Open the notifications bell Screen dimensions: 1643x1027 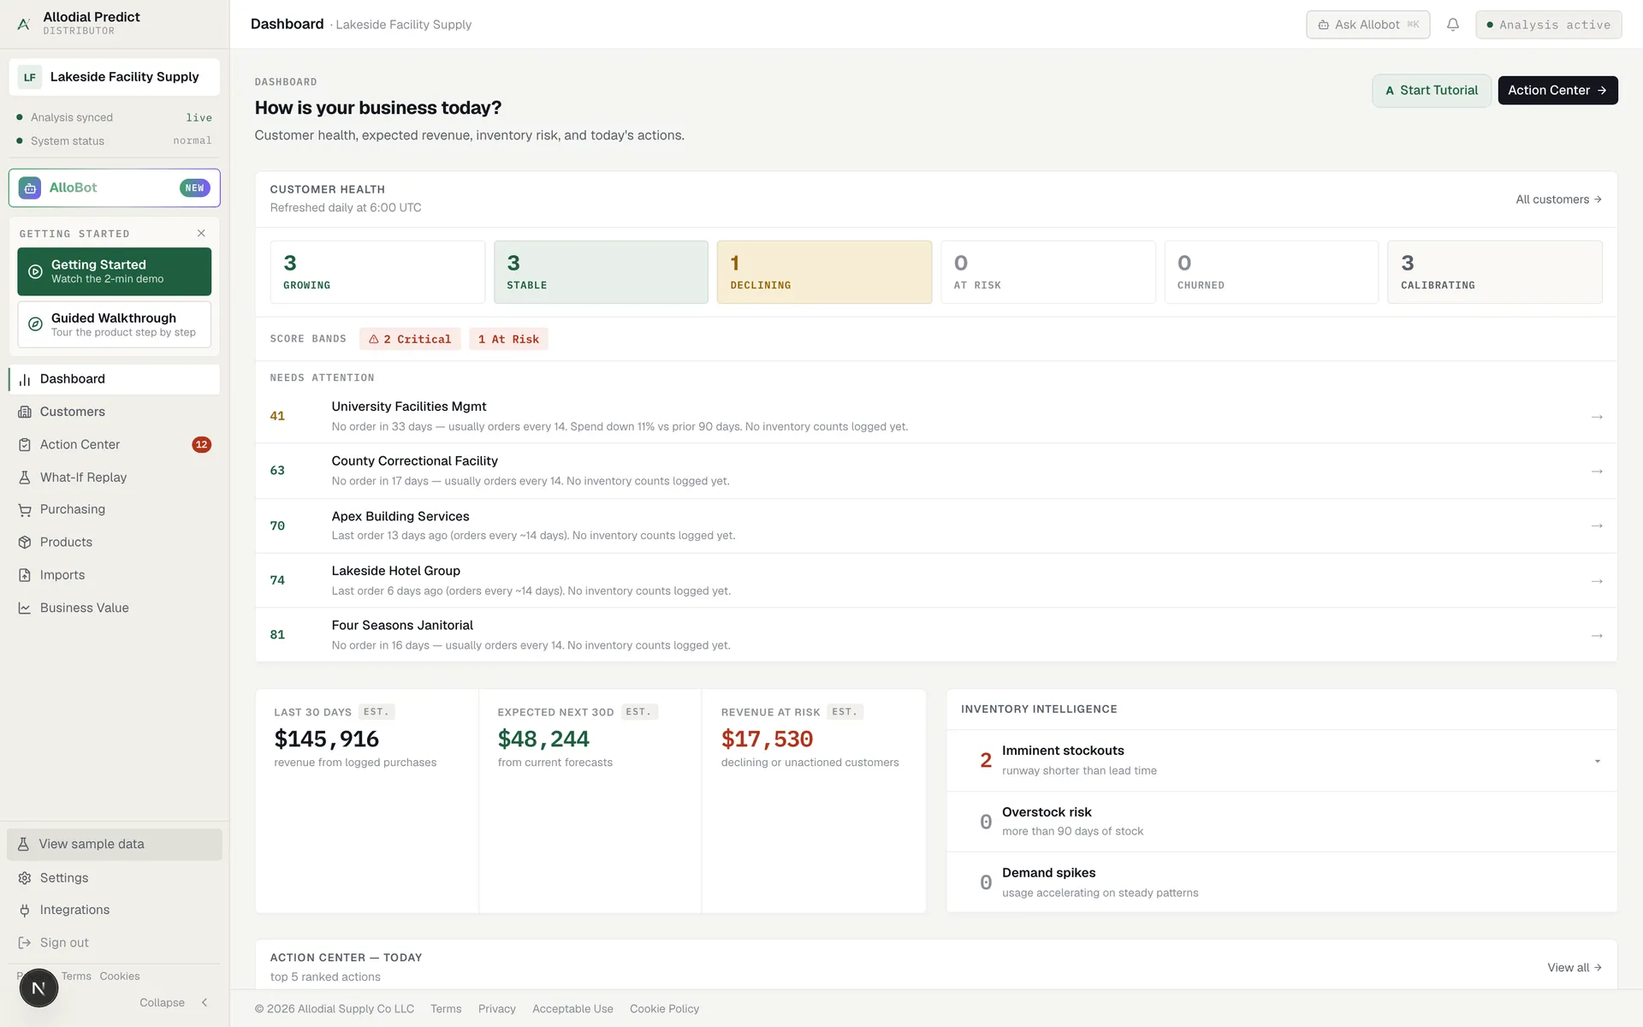(1452, 25)
